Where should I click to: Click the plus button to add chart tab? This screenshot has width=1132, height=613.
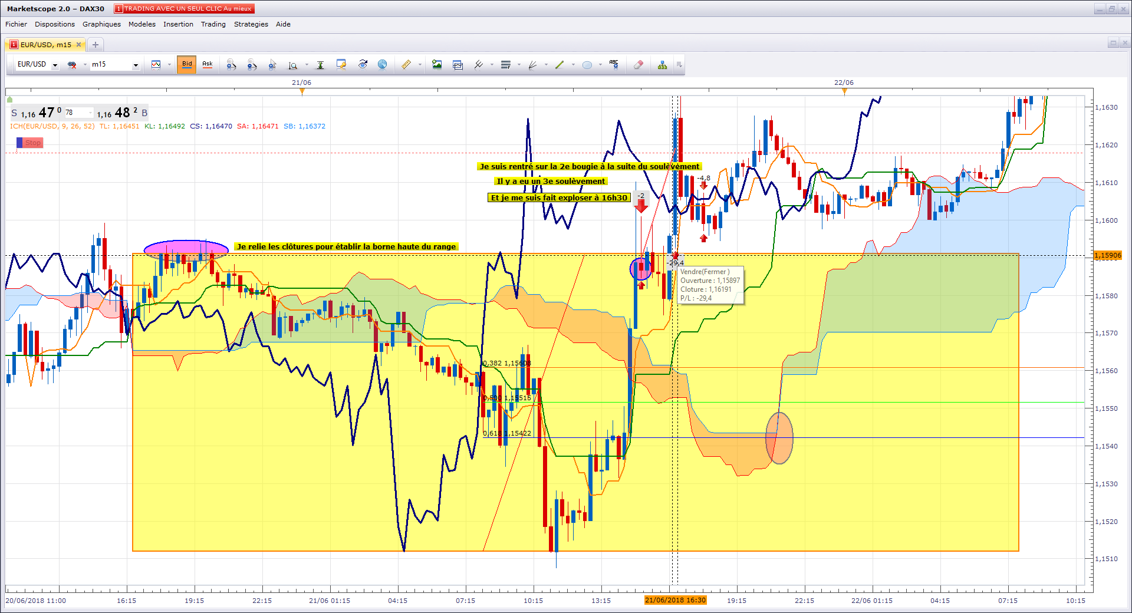point(95,45)
